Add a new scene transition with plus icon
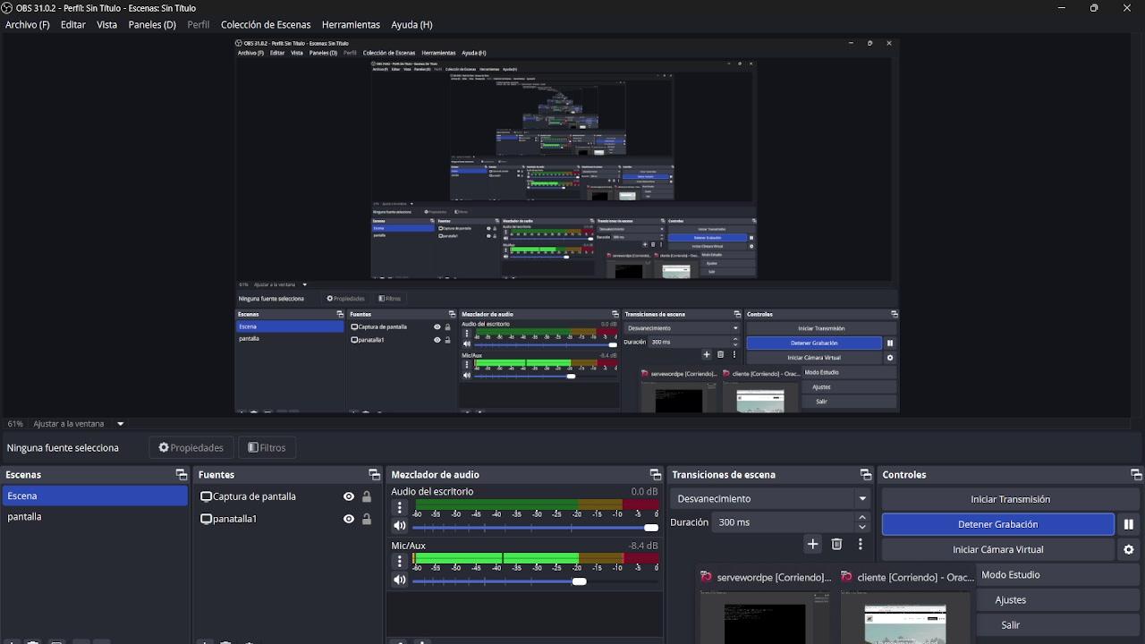This screenshot has height=644, width=1145. (812, 544)
